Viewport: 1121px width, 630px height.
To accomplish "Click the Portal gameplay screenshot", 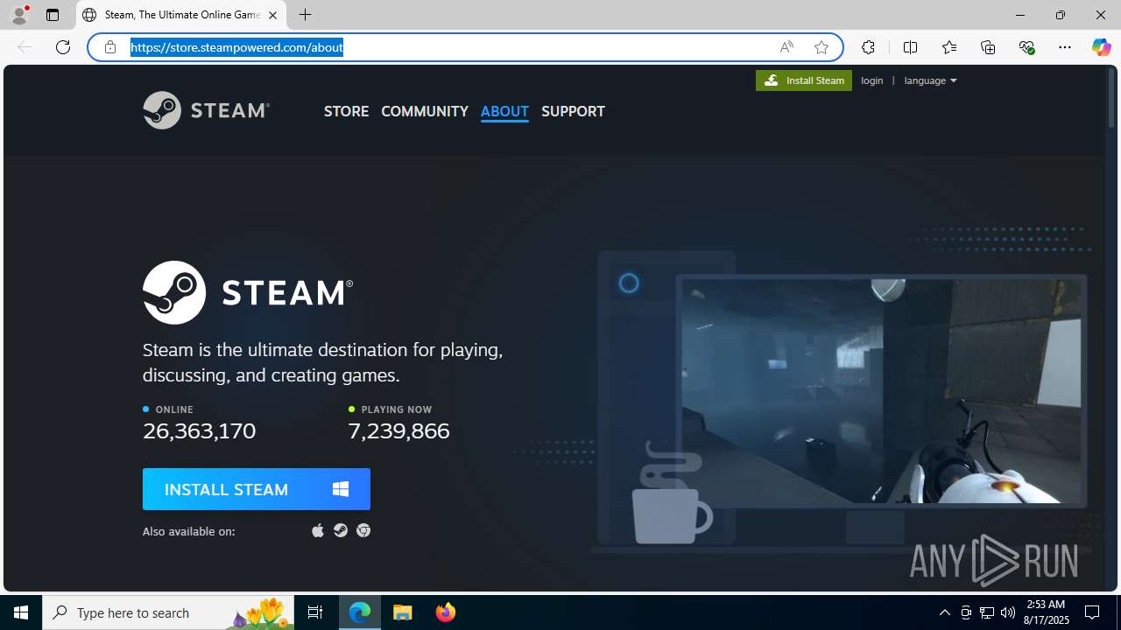I will click(x=881, y=391).
